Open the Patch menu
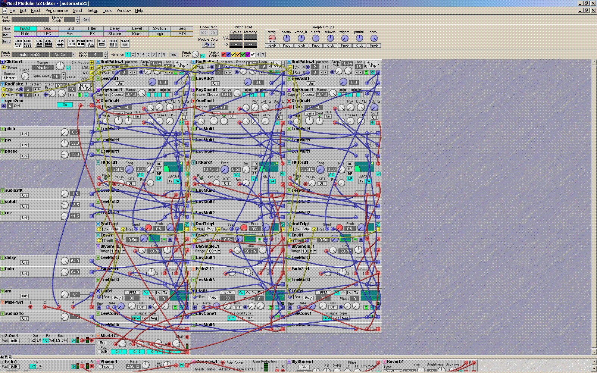This screenshot has width=597, height=373. pyautogui.click(x=36, y=10)
